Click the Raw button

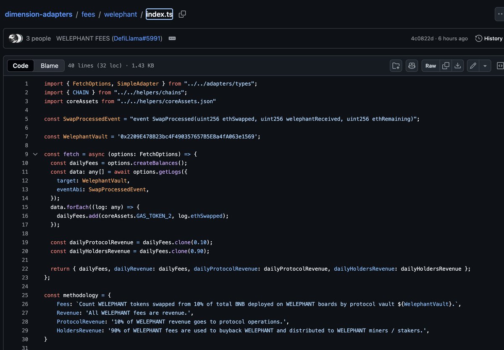click(430, 65)
